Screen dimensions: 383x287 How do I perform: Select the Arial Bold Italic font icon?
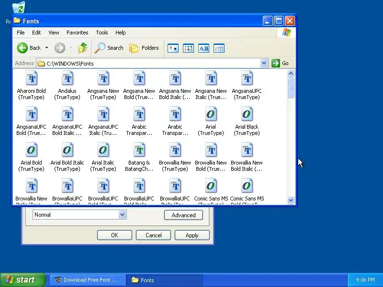pyautogui.click(x=68, y=150)
